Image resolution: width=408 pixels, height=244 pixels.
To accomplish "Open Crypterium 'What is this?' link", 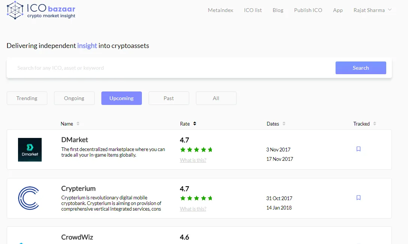I will coord(193,209).
